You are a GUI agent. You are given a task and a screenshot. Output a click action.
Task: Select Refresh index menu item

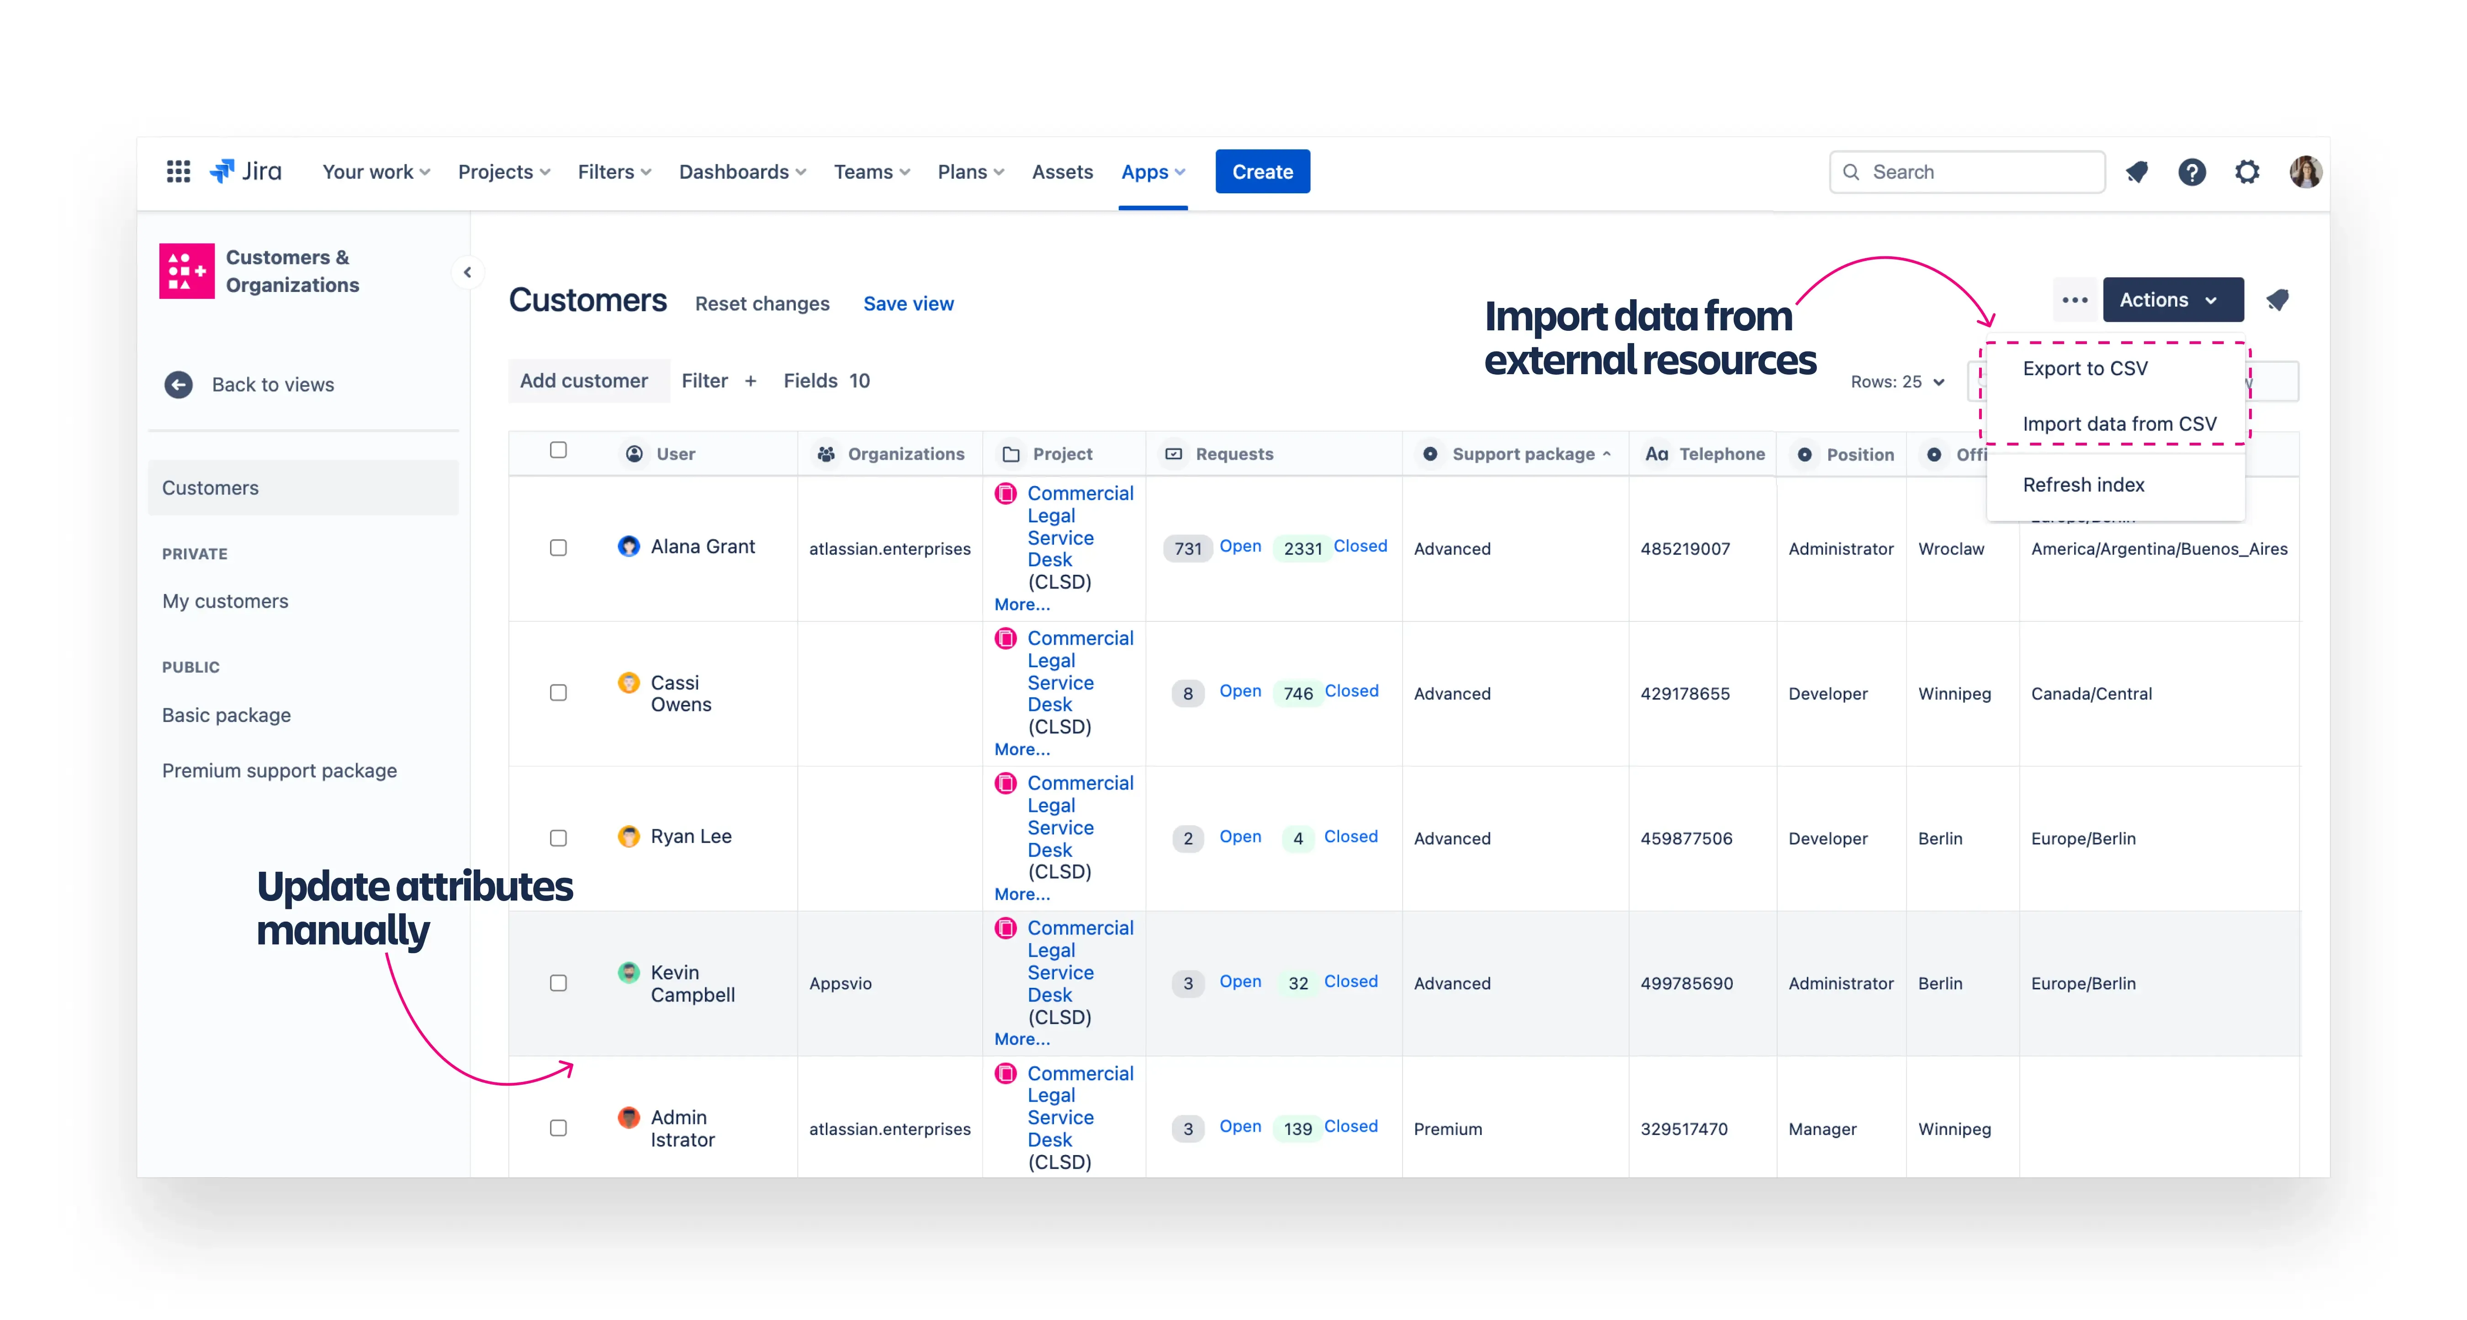coord(2083,485)
